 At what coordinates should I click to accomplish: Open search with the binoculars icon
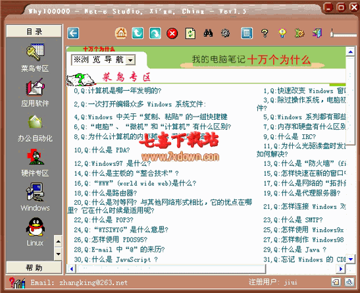click(208, 34)
